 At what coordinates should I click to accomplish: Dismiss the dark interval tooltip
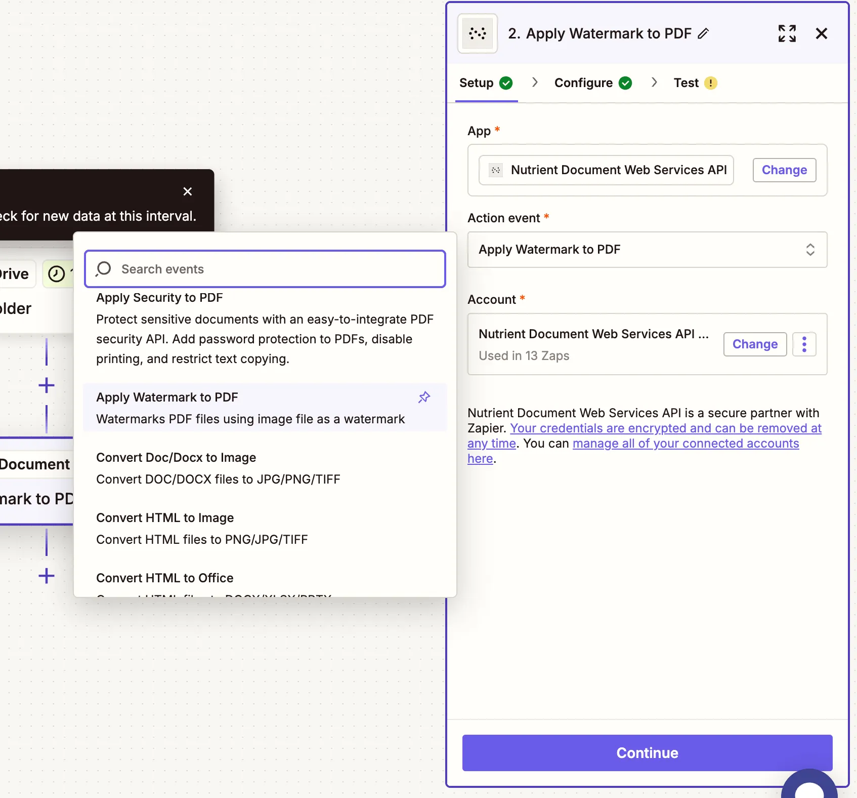pyautogui.click(x=188, y=191)
